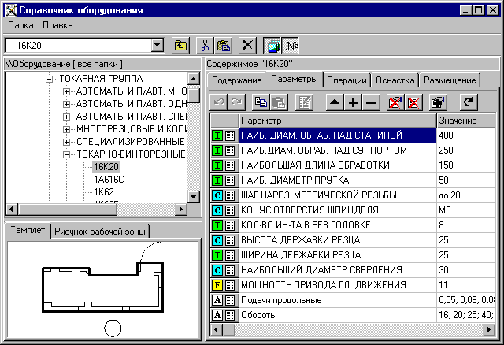The image size is (504, 345).
Task: Click the tree's horizontal scrollbar left arrow
Action: [x=12, y=210]
